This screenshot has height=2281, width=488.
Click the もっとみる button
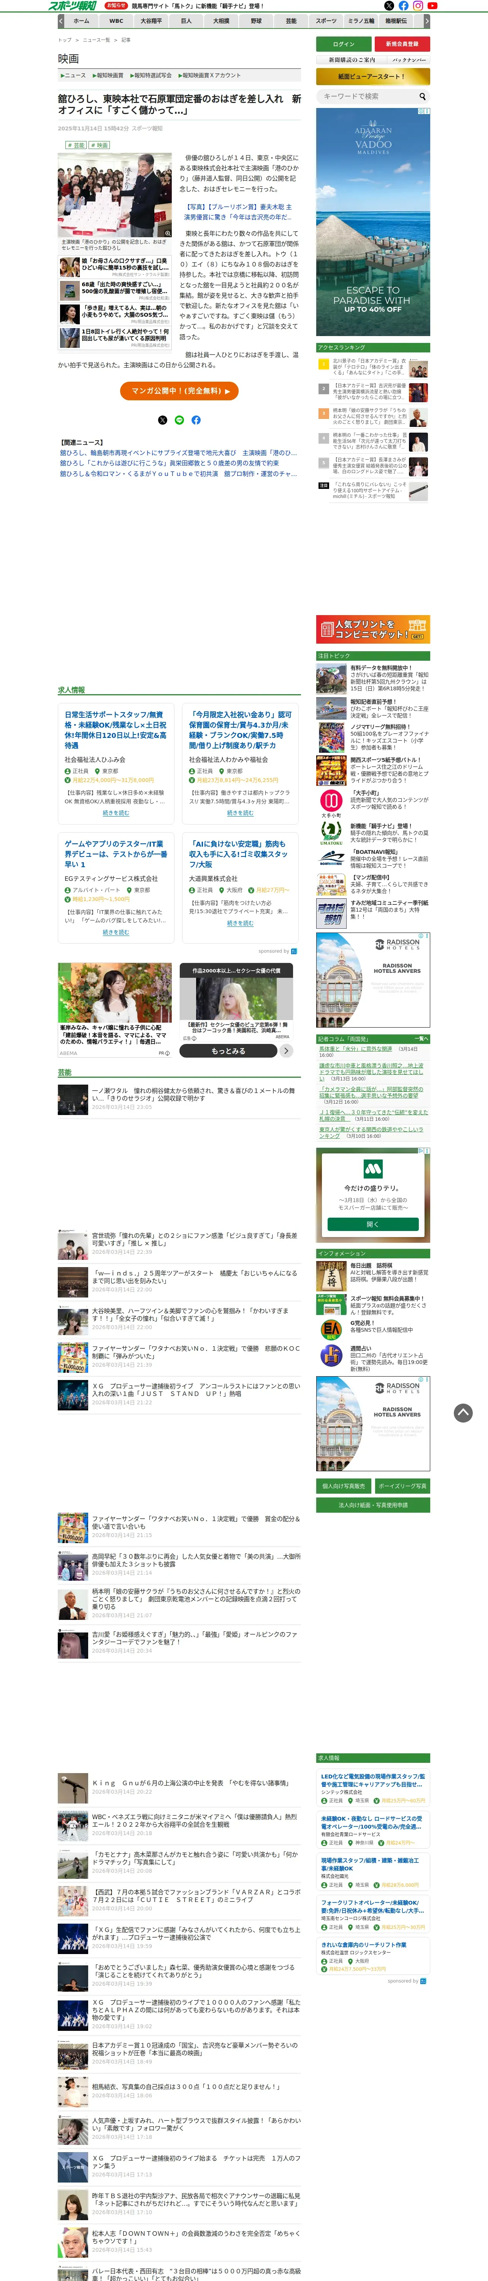pos(228,1051)
